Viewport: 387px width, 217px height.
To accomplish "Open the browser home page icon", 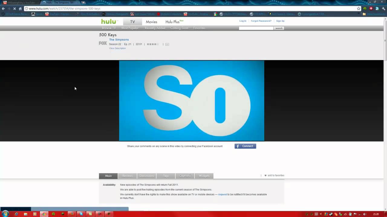I will click(20, 8).
